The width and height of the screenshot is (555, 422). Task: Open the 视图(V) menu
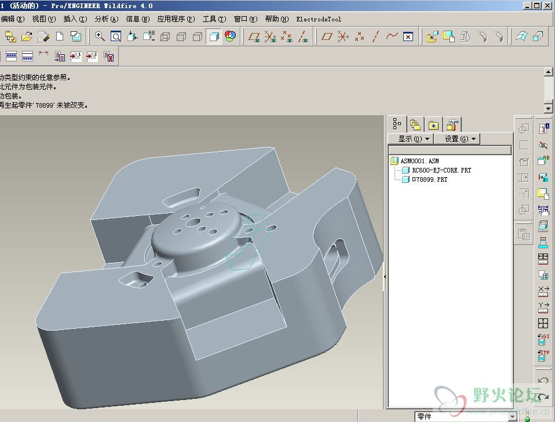tap(44, 19)
